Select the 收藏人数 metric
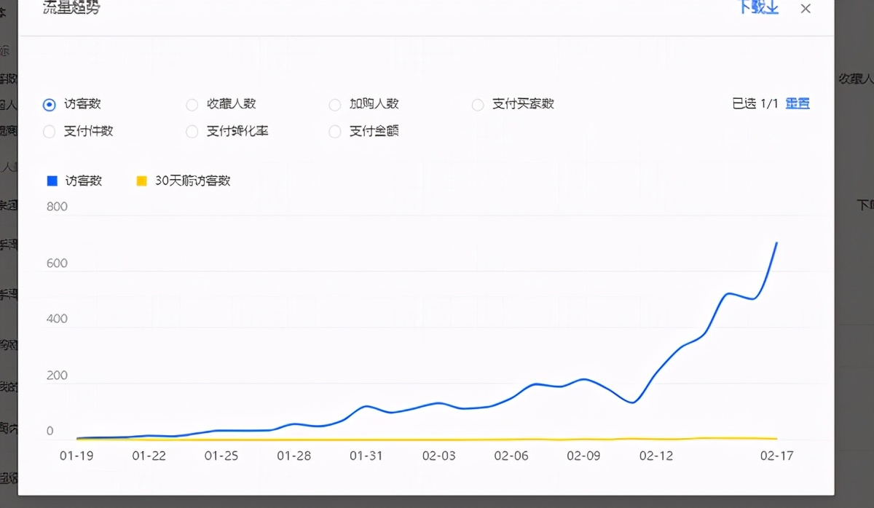 click(x=192, y=104)
